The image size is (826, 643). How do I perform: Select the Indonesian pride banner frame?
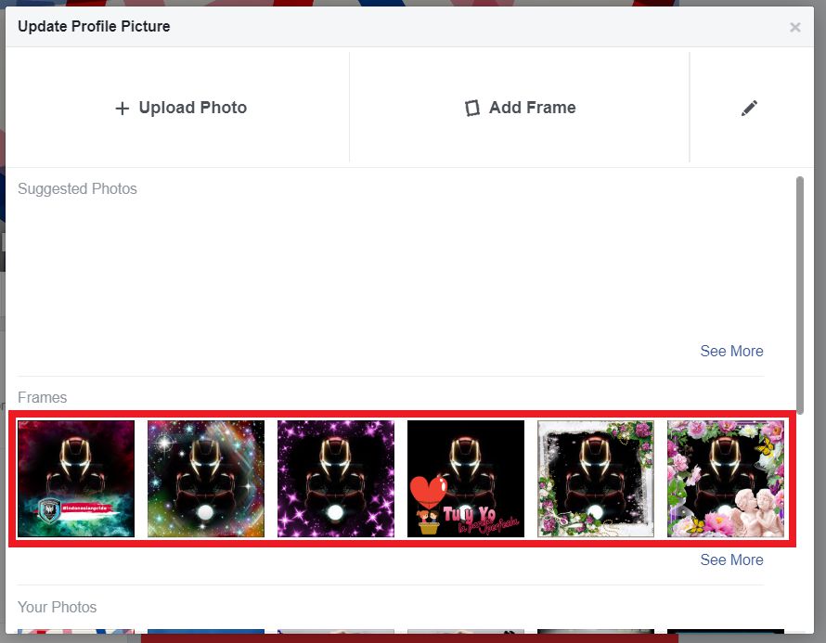(x=76, y=479)
